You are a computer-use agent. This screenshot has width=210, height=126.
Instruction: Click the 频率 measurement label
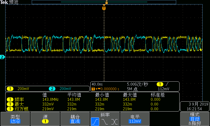point(19,99)
